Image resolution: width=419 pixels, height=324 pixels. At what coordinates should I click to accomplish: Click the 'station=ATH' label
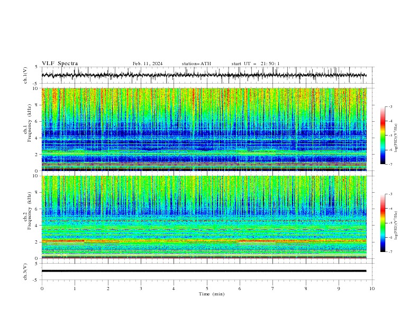[x=196, y=64]
